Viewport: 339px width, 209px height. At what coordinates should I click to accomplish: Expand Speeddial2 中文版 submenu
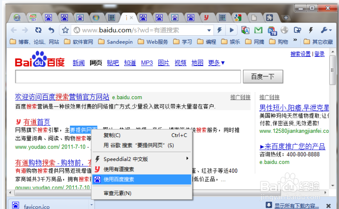(x=142, y=159)
